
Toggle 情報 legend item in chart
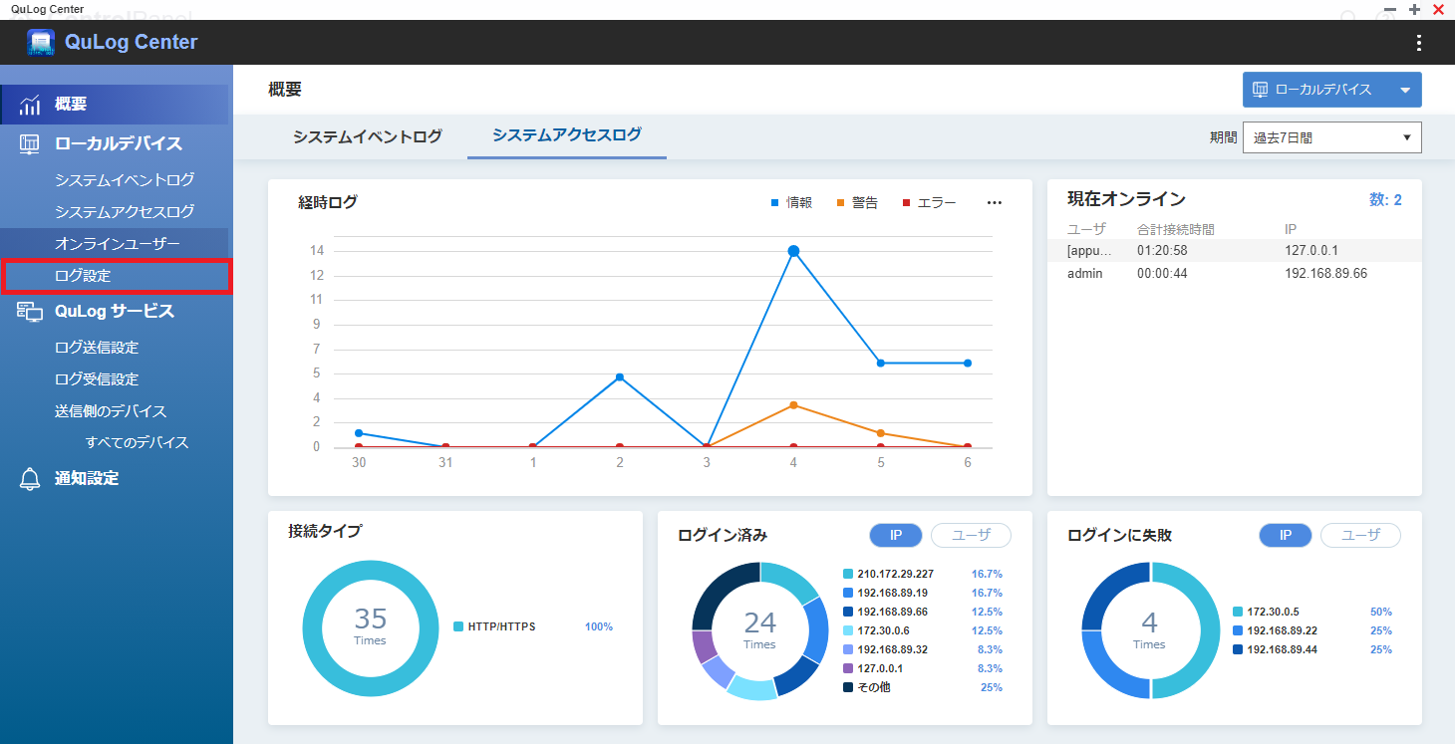(791, 203)
